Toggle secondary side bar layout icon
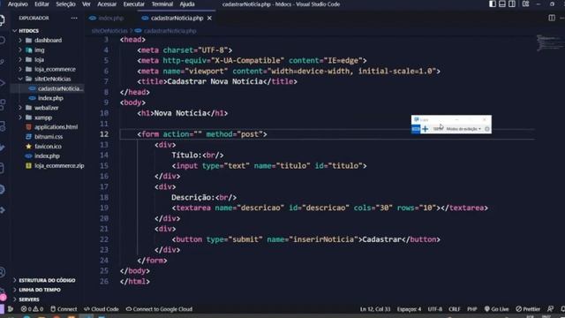Screen dimensions: 565x318 point(512,4)
